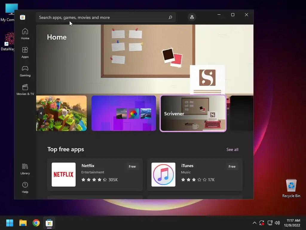Open the Library in the sidebar
Viewport: 306px width, 230px height.
pyautogui.click(x=25, y=169)
